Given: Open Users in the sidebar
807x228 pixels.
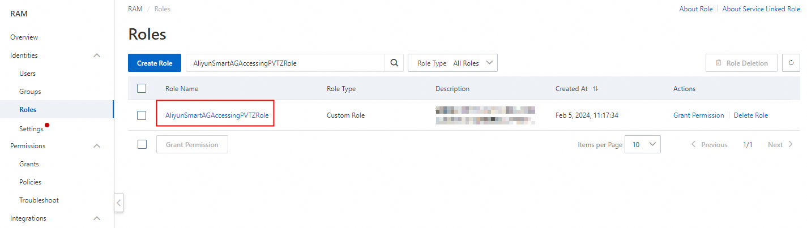Looking at the screenshot, I should point(27,74).
